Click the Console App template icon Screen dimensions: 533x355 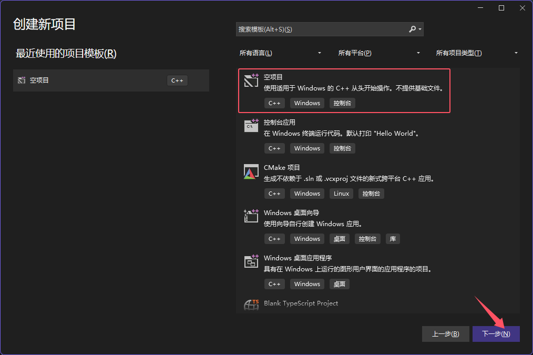point(251,126)
